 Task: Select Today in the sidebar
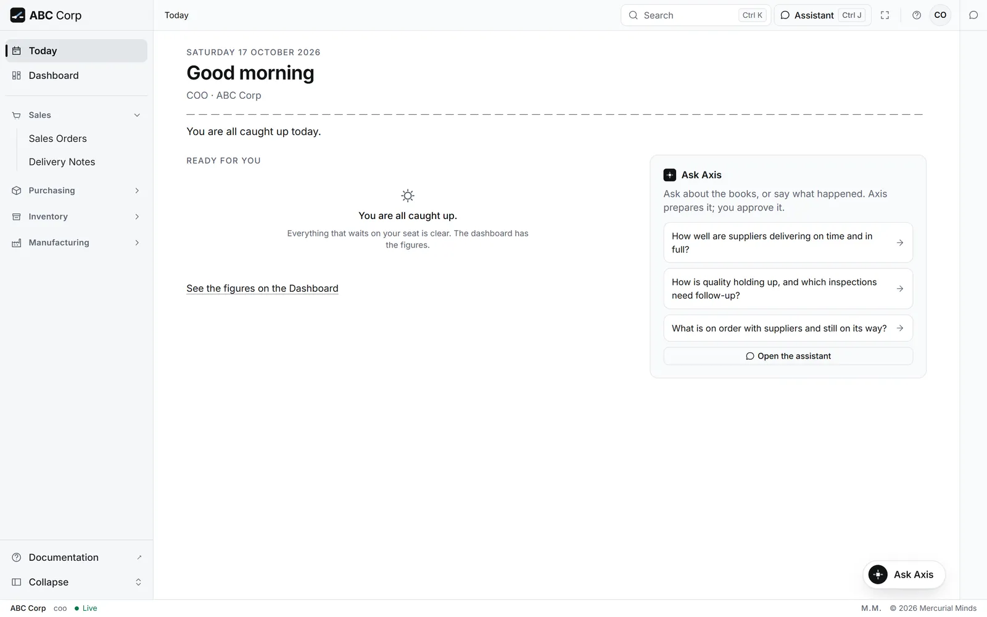pos(76,51)
